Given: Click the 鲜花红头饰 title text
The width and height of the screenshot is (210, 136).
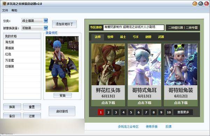Looking at the screenshot, I should [x=108, y=90].
